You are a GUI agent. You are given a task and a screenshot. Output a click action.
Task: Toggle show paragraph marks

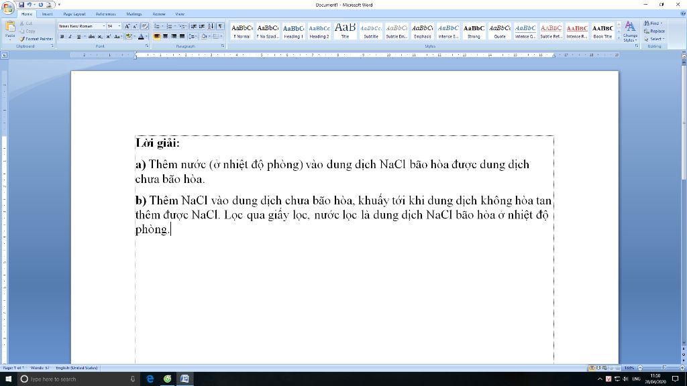(x=220, y=26)
